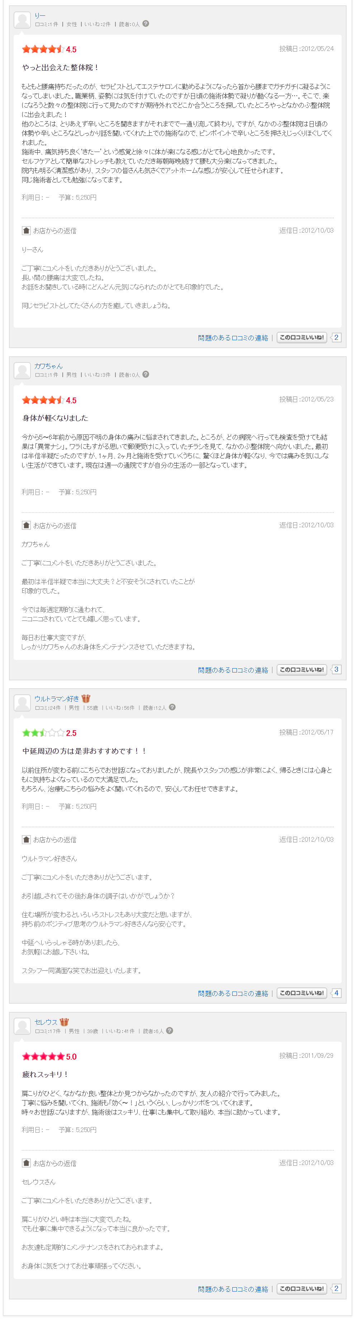This screenshot has width=357, height=1322.
Task: Click the help icon beside りー's follower count
Action: (x=146, y=24)
